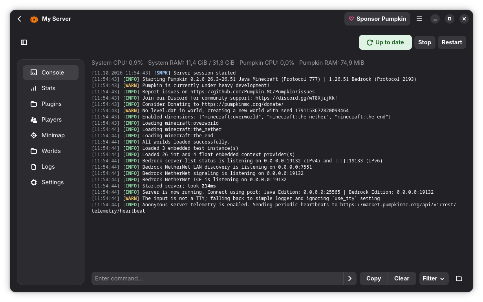
Task: Click the My Server title
Action: pyautogui.click(x=57, y=19)
